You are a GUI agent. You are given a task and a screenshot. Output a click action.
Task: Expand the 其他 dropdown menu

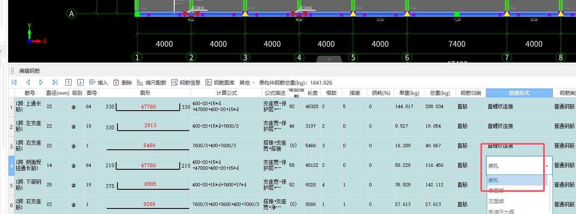click(x=247, y=83)
